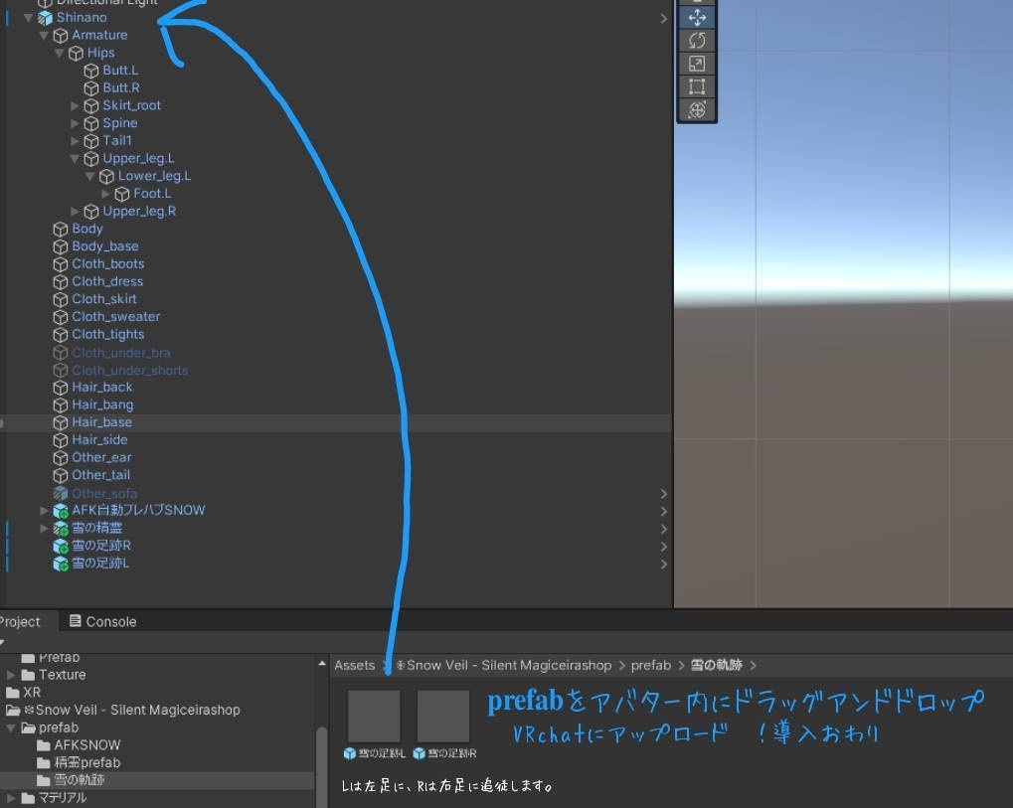Open 雪の足跡R prefab via its right chevron
This screenshot has width=1013, height=808.
tap(663, 547)
